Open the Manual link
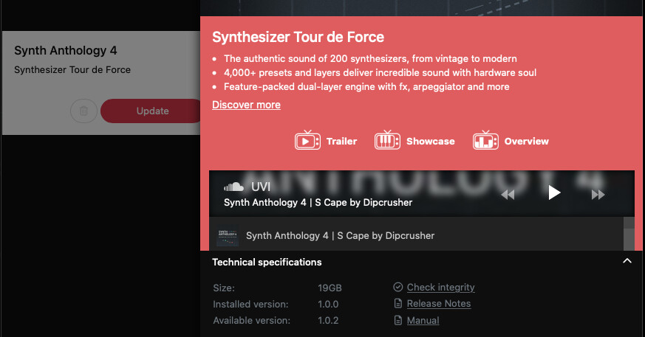This screenshot has height=337, width=645. click(x=423, y=321)
